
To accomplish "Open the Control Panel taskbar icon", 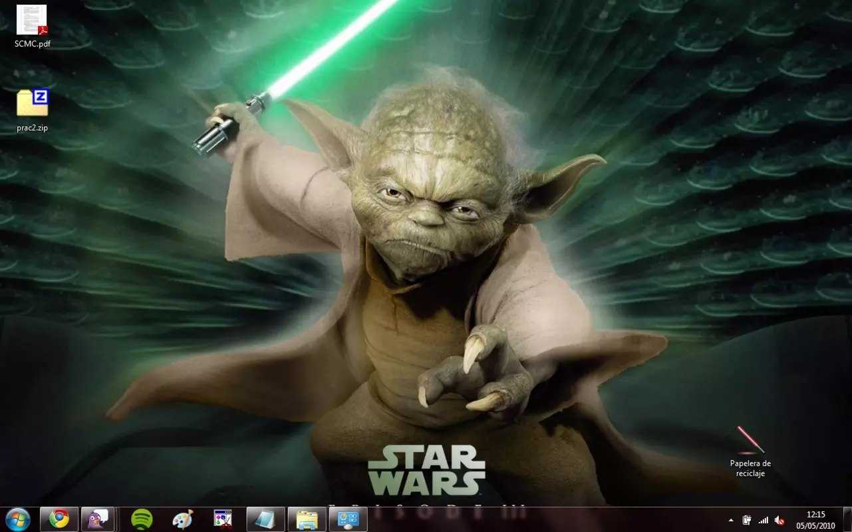I will [x=348, y=519].
